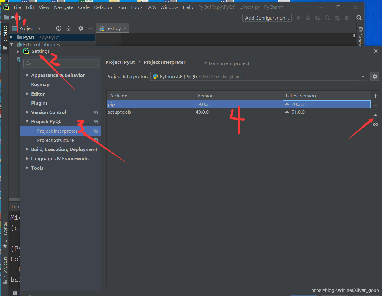Open the 1: Project tool window tab

coord(5,37)
